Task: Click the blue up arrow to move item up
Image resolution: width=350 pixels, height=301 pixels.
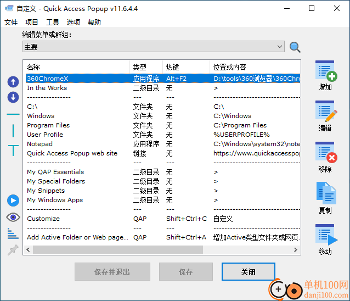Action: (x=13, y=82)
